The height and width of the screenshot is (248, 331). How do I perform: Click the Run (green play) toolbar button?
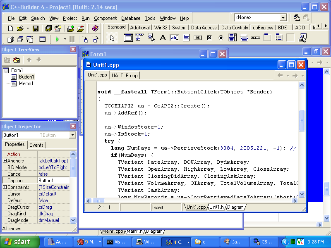point(58,39)
